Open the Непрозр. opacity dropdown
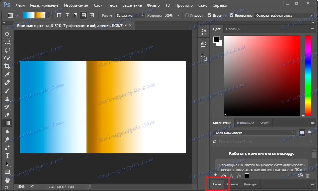Image resolution: width=318 pixels, height=191 pixels. click(x=178, y=15)
